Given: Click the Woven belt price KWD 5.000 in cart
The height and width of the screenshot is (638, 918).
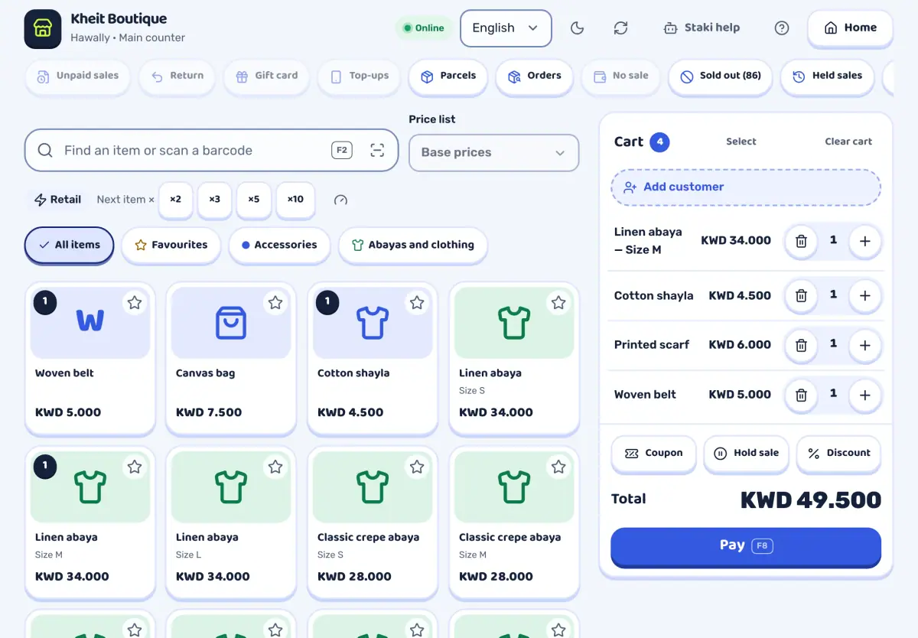Looking at the screenshot, I should coord(740,395).
